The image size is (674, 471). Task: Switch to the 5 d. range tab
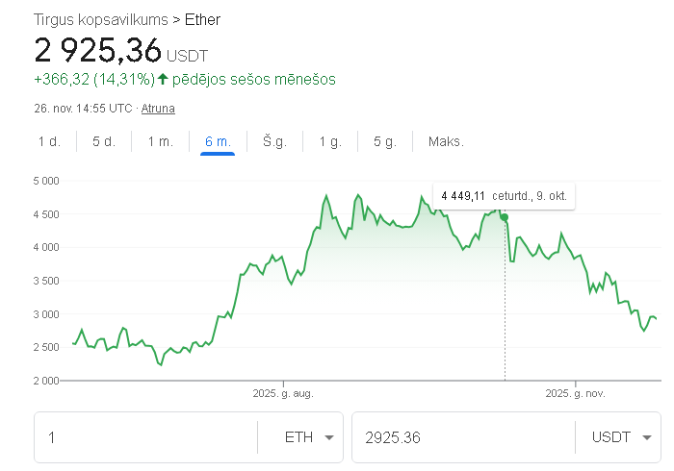coord(104,141)
